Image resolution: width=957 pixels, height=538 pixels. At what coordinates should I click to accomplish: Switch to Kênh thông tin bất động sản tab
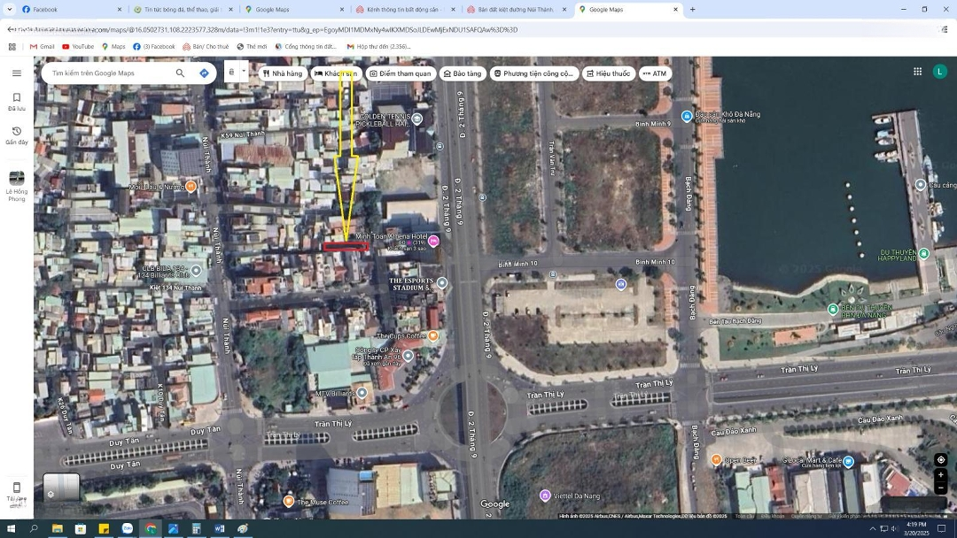click(402, 10)
